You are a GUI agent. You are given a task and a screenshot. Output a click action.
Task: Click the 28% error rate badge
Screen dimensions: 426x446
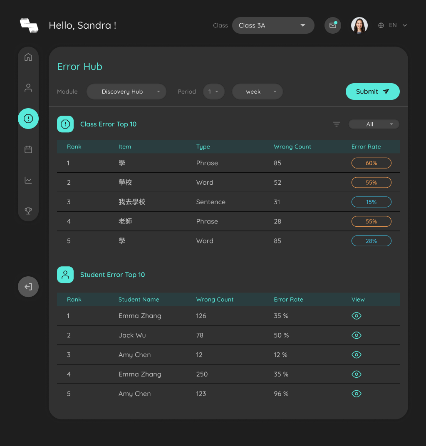[x=372, y=241]
